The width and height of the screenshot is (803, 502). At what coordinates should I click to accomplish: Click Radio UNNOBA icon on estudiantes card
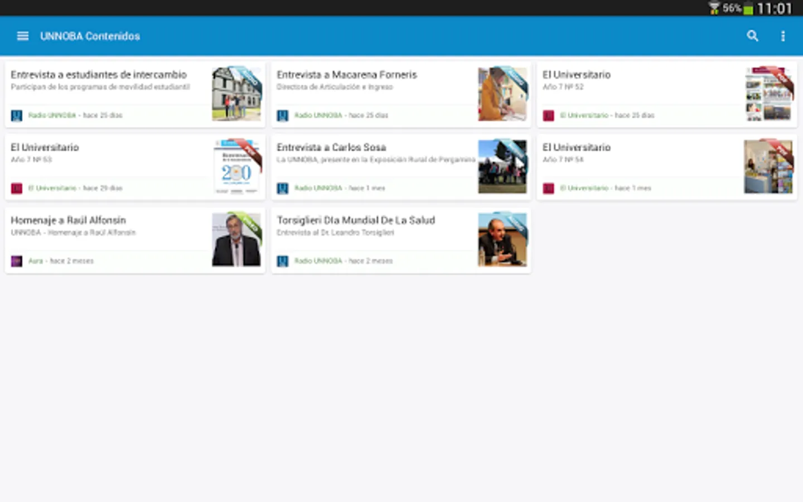[17, 115]
